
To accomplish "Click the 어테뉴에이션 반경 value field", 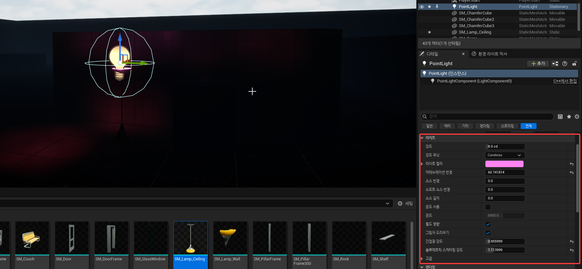I will tap(505, 173).
